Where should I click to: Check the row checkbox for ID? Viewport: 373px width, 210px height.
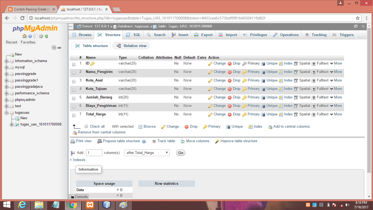click(73, 65)
